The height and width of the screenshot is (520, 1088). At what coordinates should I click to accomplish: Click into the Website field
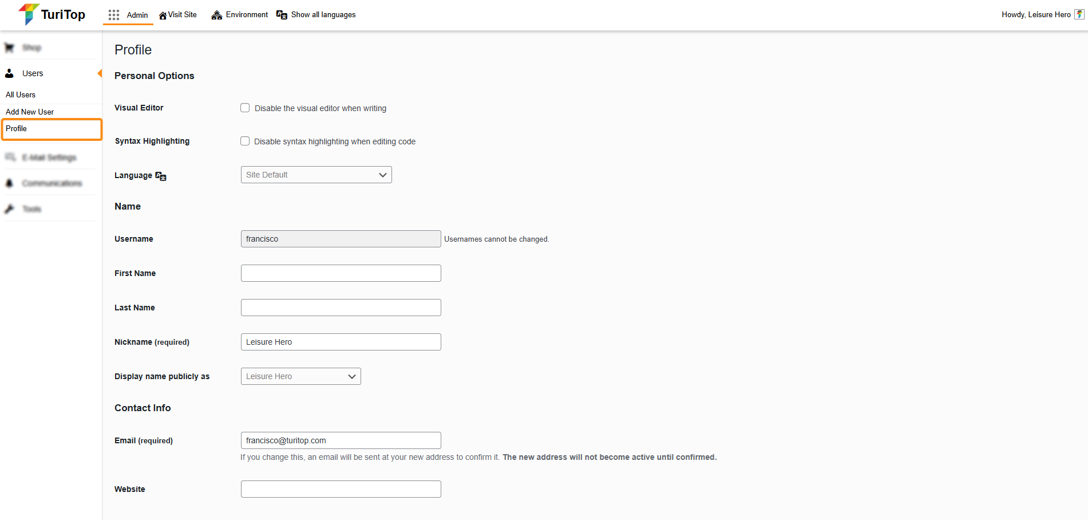click(341, 489)
